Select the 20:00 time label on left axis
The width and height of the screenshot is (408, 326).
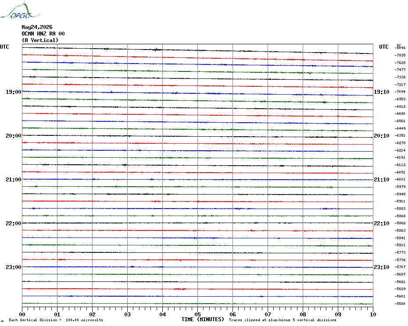(14, 136)
